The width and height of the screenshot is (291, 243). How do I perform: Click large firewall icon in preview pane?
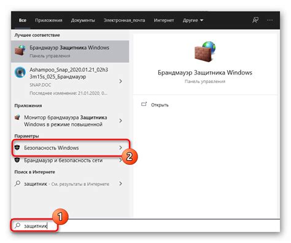click(205, 52)
